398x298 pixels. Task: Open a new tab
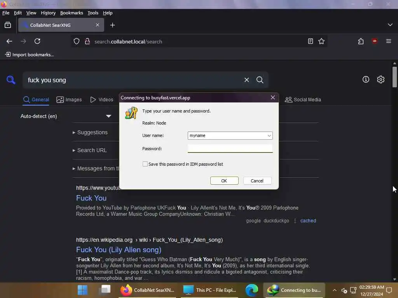112,25
